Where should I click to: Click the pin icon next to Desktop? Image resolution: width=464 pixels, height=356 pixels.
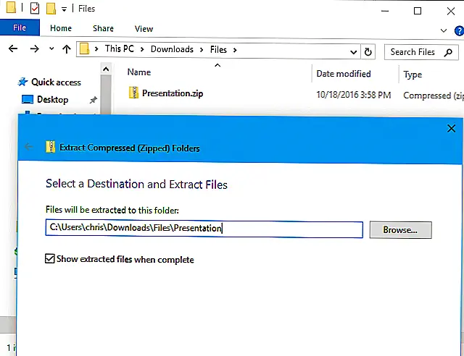pyautogui.click(x=94, y=100)
